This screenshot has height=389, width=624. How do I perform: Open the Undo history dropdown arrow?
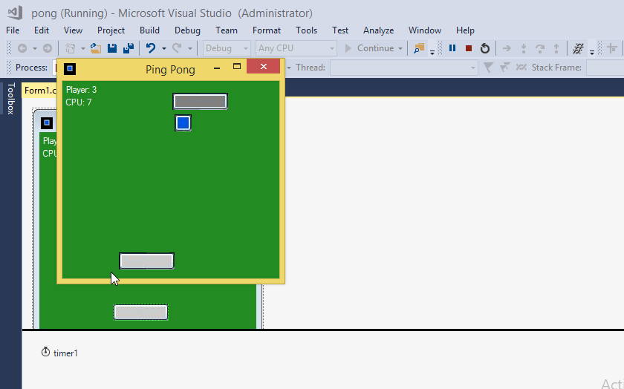(163, 48)
